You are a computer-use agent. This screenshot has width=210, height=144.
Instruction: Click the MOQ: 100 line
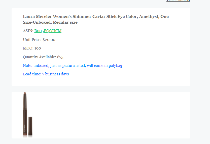[x=32, y=48]
